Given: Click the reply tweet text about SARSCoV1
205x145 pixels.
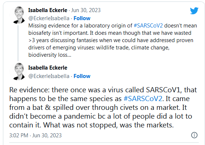Looking at the screenshot, I should pos(103,107).
